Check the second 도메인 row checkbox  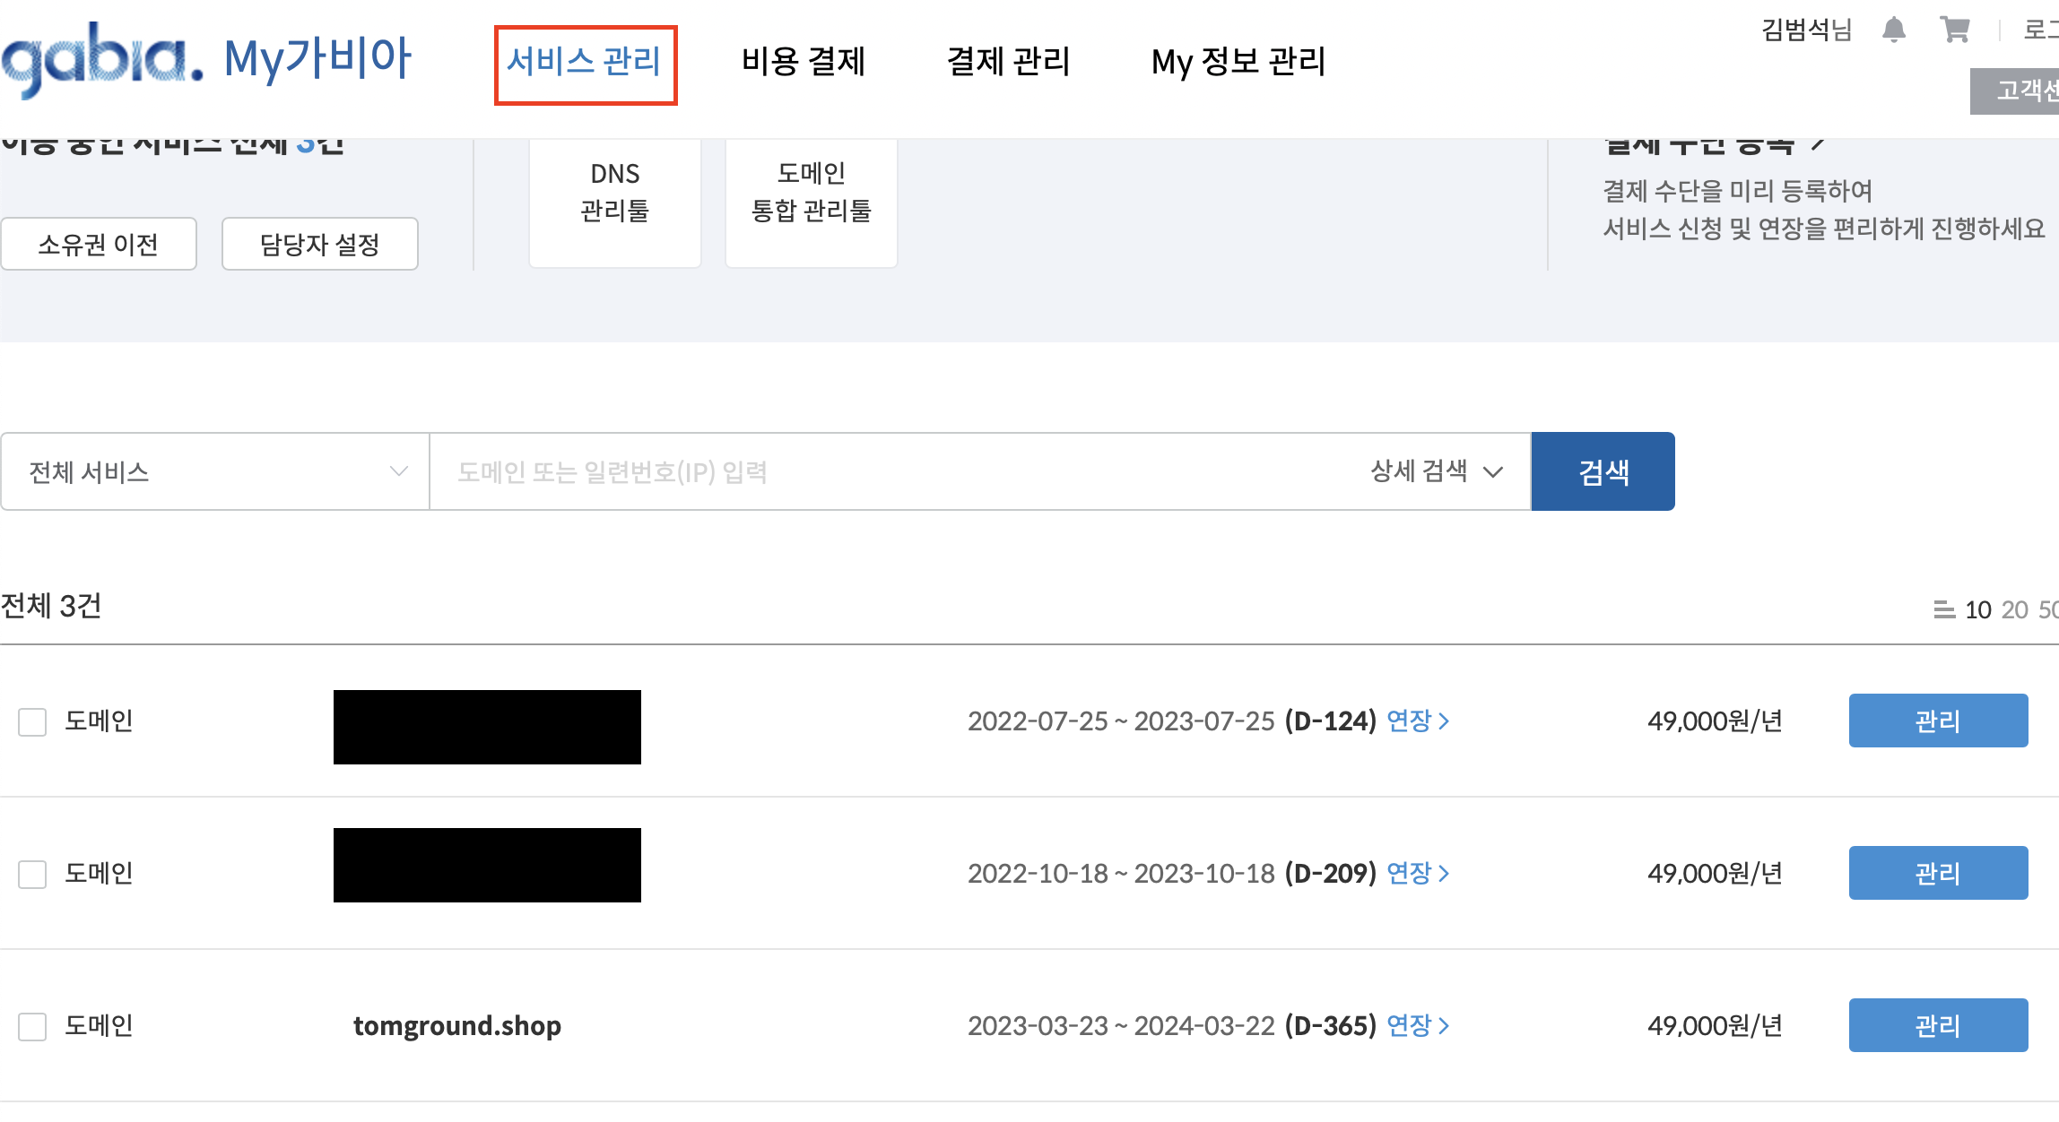(32, 874)
